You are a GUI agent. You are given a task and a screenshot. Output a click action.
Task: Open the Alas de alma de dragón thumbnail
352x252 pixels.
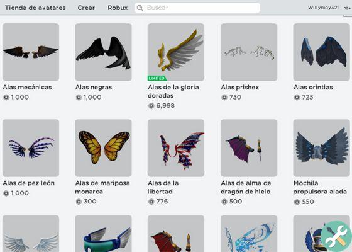coord(249,148)
